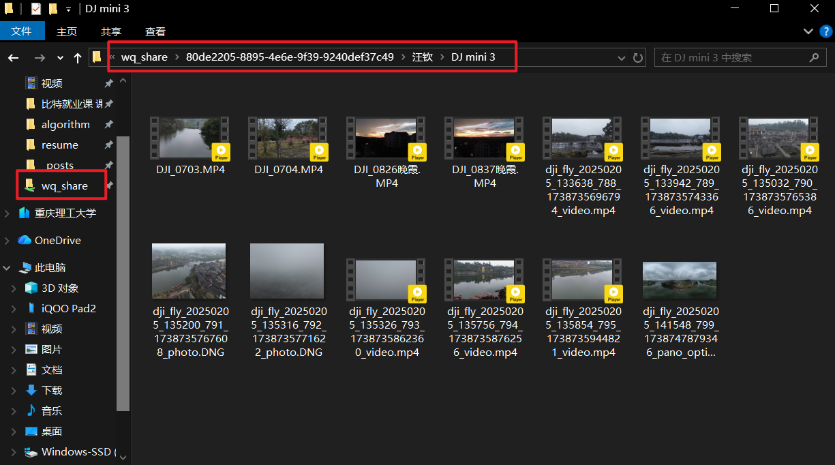Select 视频 under 此电脑

(x=52, y=329)
